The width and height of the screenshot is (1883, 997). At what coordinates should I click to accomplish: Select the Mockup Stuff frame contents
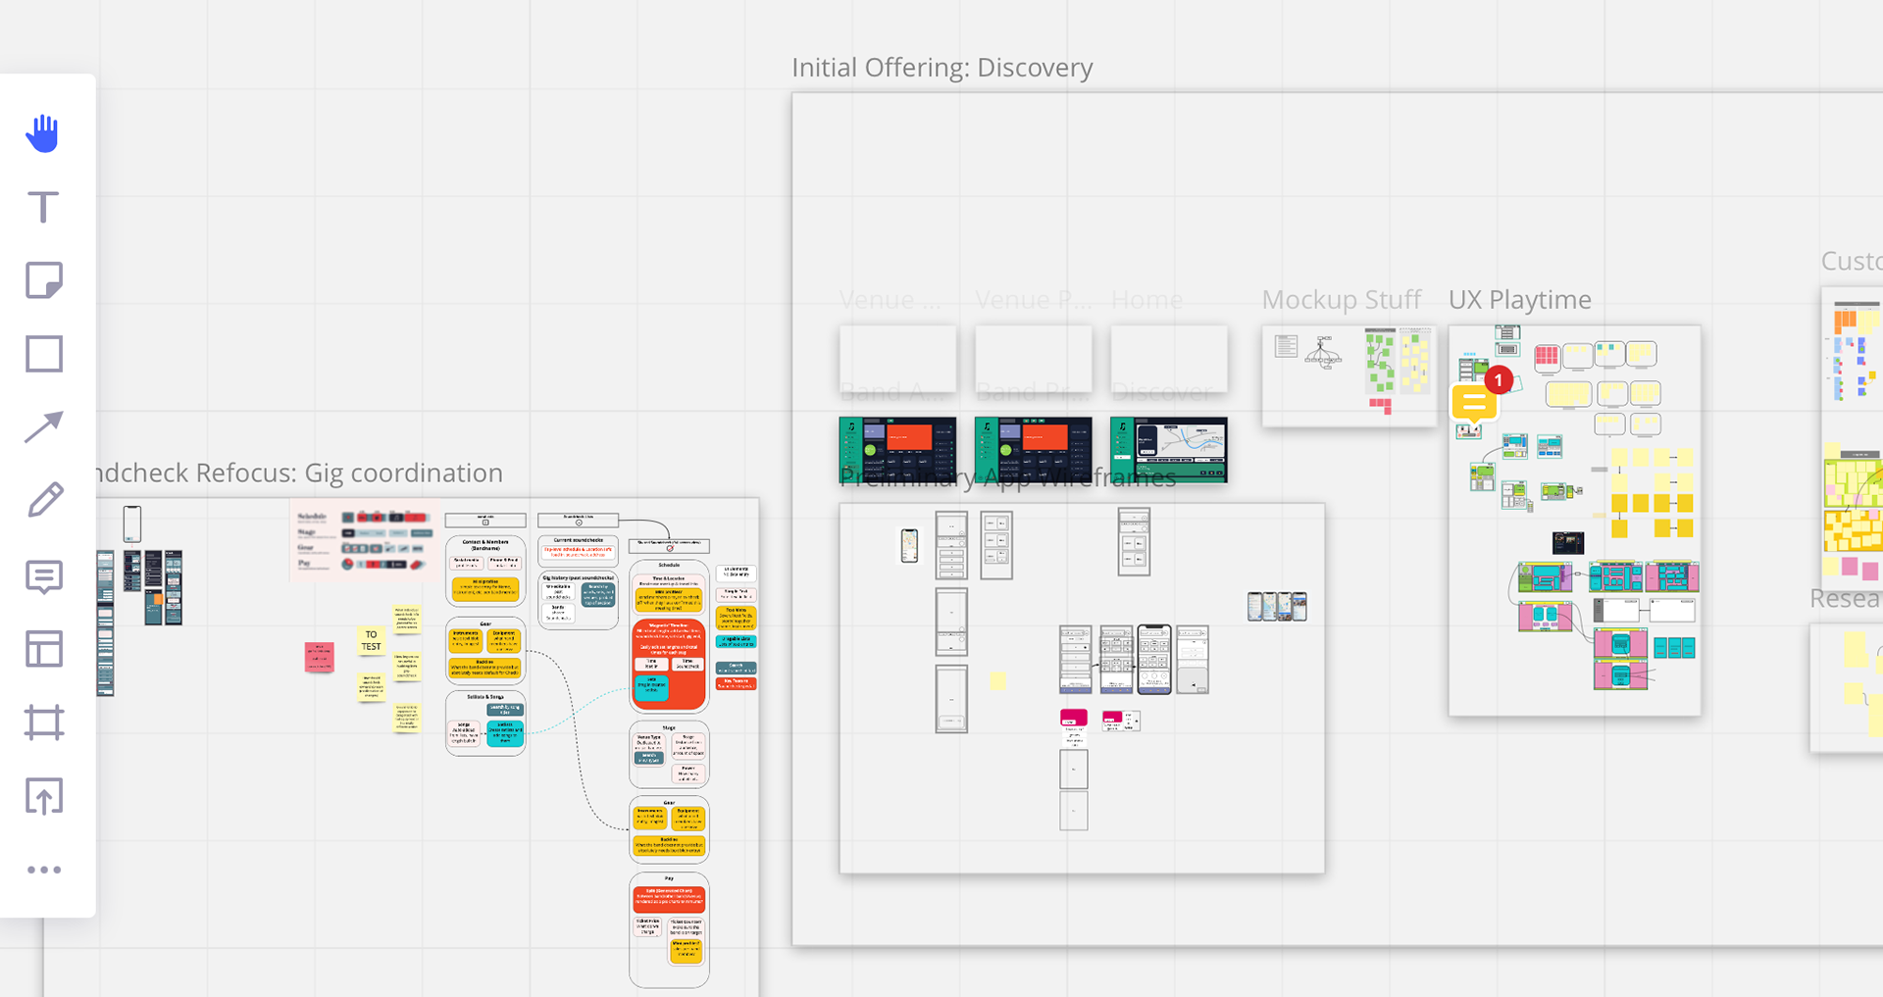(1349, 376)
